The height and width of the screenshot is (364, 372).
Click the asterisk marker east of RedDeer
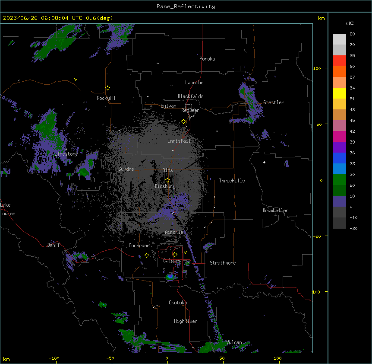coord(217,131)
